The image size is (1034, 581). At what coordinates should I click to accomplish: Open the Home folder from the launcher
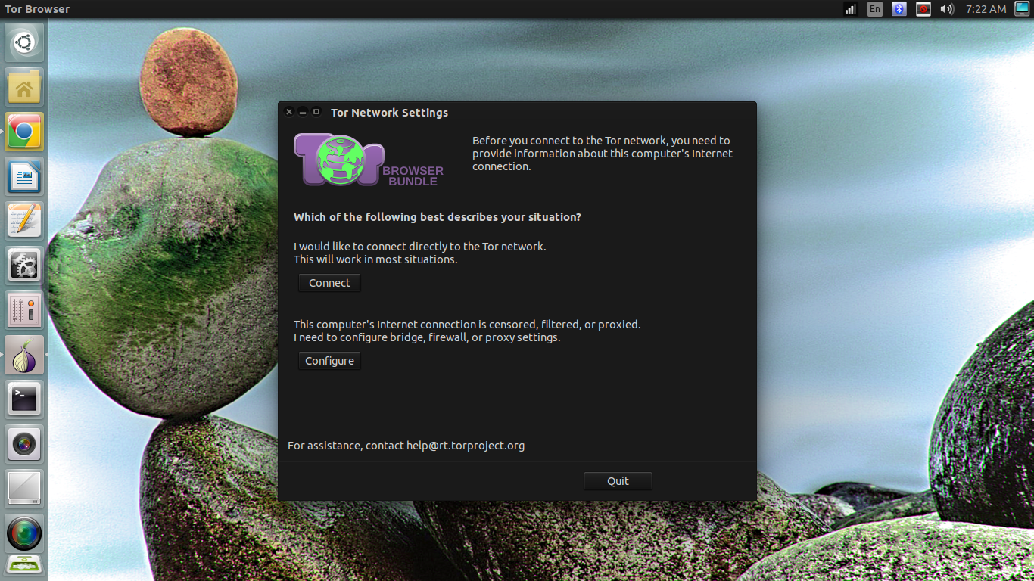pyautogui.click(x=23, y=86)
